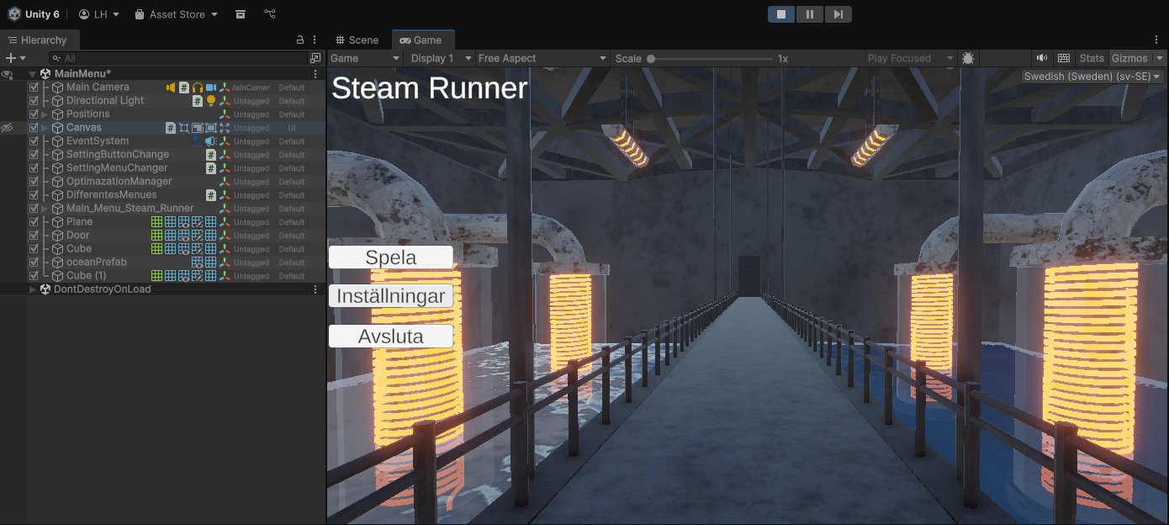Uncheck the Door active checkbox

34,236
